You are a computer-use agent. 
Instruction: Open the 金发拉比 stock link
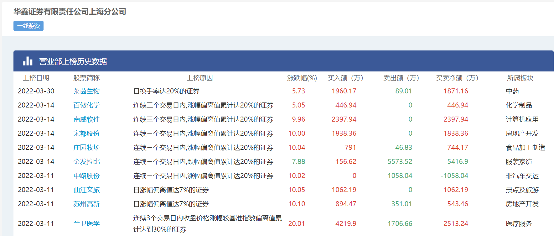pyautogui.click(x=86, y=162)
